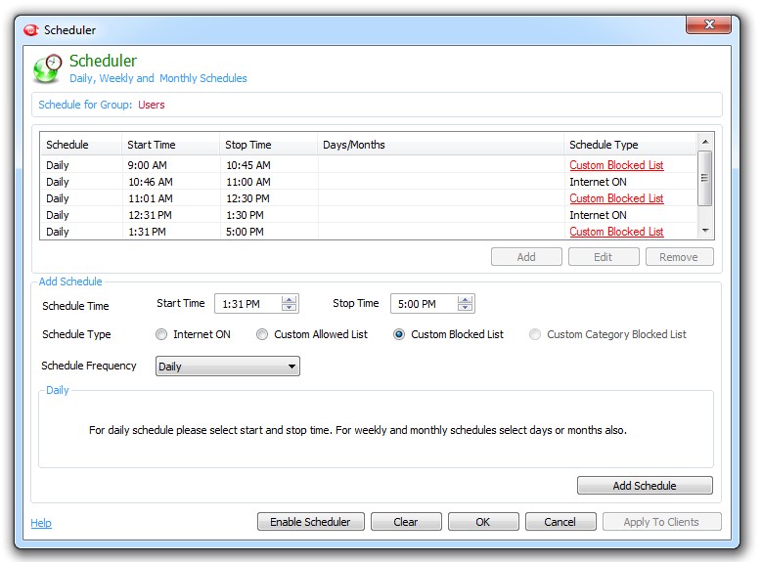The image size is (762, 562).
Task: Open the Help link
Action: coord(41,523)
